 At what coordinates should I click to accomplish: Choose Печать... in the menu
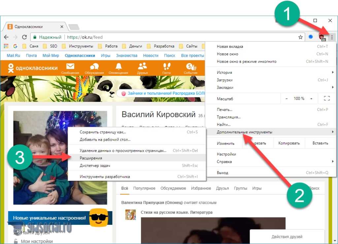[271, 109]
